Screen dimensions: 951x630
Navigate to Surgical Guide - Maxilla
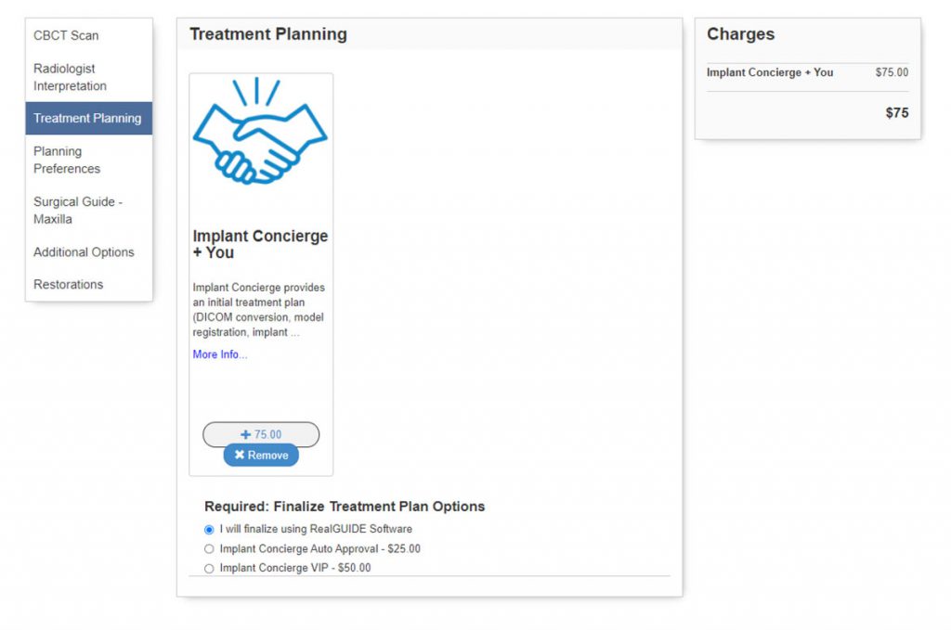click(x=78, y=211)
